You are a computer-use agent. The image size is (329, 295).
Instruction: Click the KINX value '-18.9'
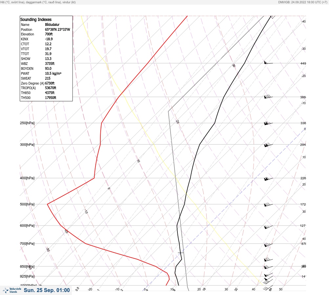coord(49,39)
